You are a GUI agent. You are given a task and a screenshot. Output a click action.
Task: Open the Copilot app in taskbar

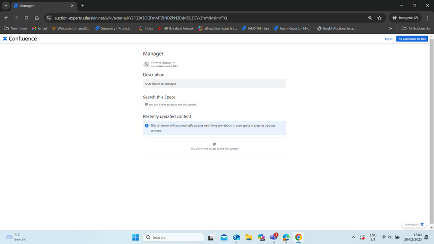click(x=261, y=237)
